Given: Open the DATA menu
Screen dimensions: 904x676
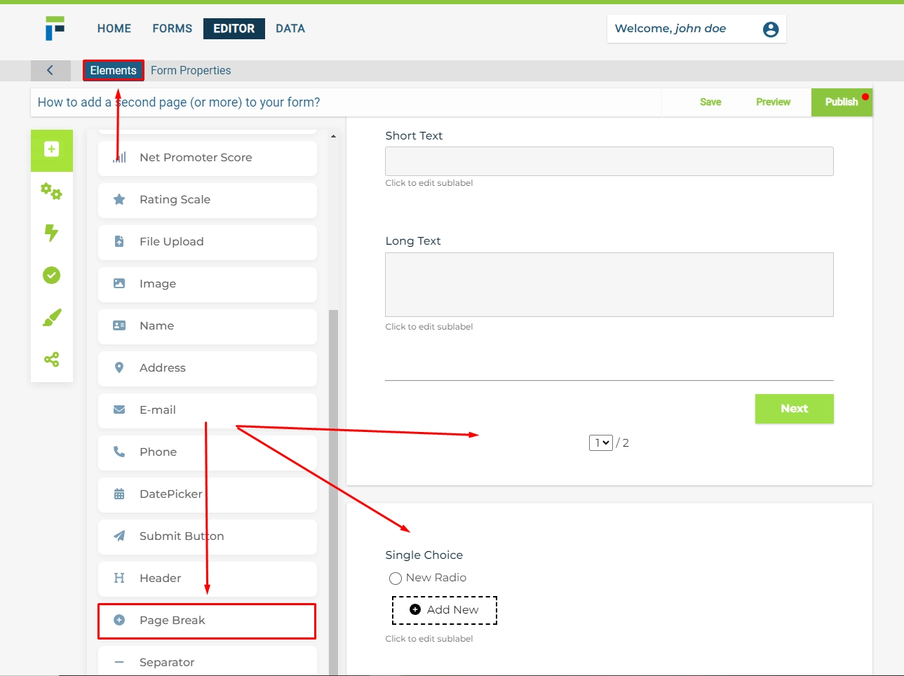Looking at the screenshot, I should [x=290, y=29].
